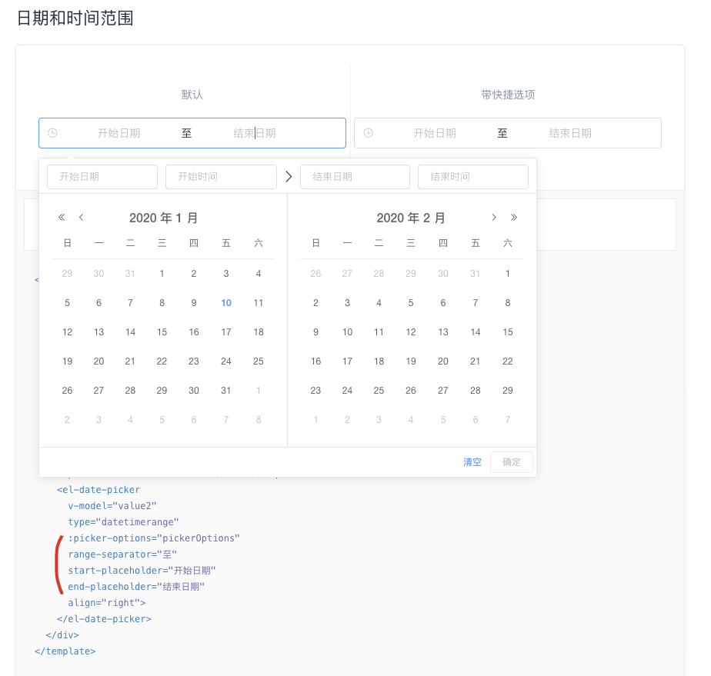
Task: Click the arrow separator between start and end inputs
Action: (289, 176)
